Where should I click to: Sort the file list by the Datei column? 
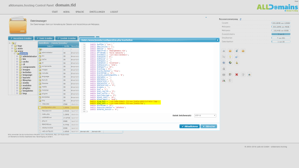coord(50,46)
